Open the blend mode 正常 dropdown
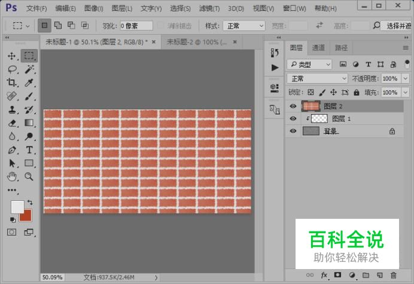This screenshot has width=414, height=284. [x=317, y=78]
